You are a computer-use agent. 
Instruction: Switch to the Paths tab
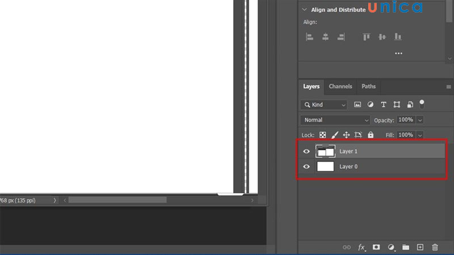(x=369, y=87)
